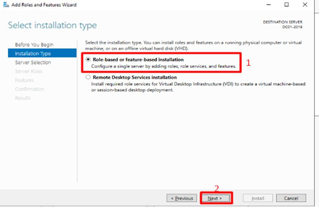The image size is (319, 207).
Task: Click the Features step in the sidebar
Action: 24,80
